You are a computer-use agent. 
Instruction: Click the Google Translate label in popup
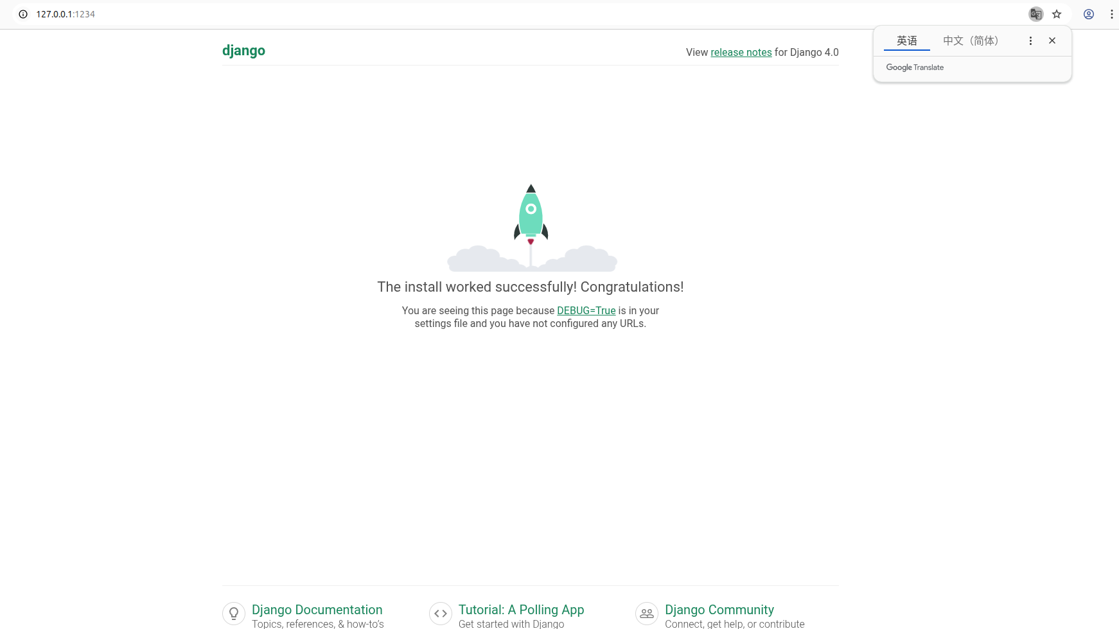(915, 67)
